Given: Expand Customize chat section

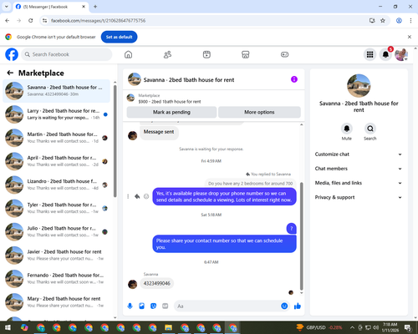Looking at the screenshot, I should point(359,154).
